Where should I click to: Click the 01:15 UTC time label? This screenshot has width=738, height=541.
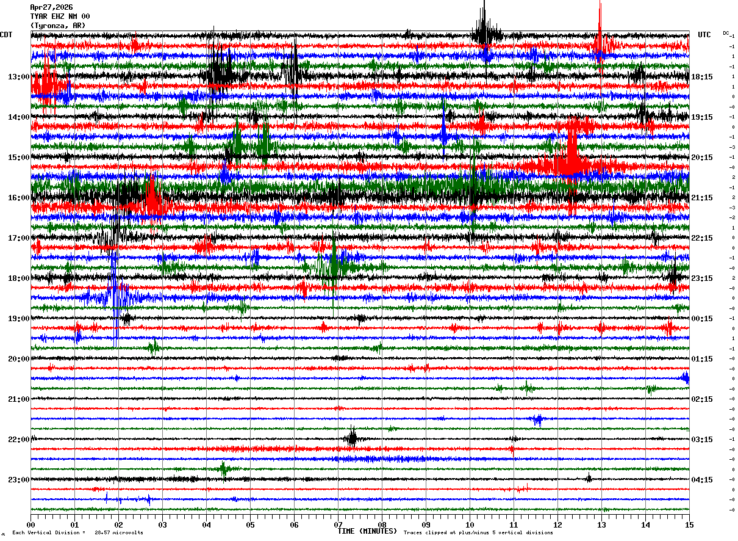[x=702, y=359]
